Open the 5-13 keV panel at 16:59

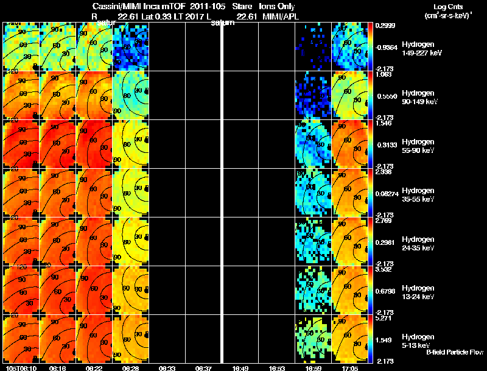click(314, 339)
